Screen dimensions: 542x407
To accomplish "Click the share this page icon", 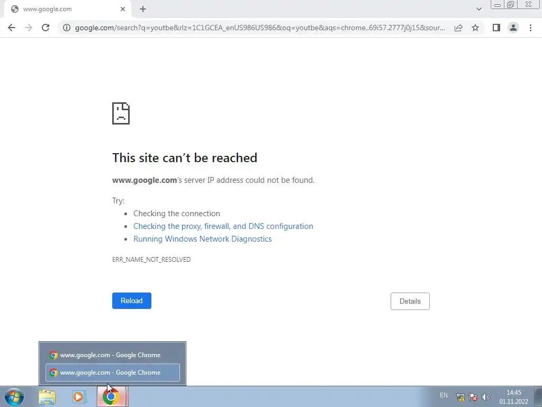I will pyautogui.click(x=458, y=28).
